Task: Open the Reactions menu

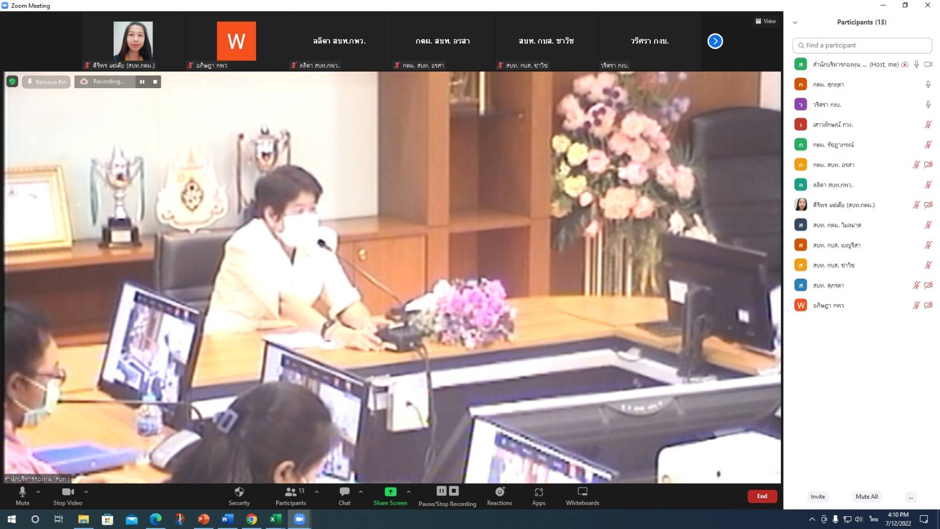Action: click(x=500, y=496)
